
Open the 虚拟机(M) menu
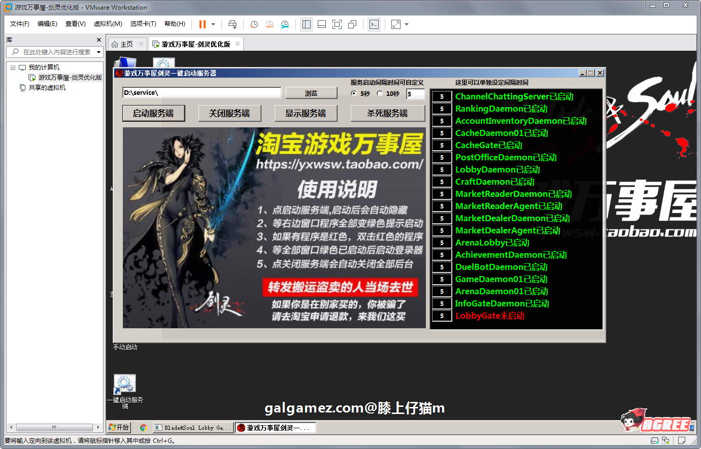(x=107, y=23)
